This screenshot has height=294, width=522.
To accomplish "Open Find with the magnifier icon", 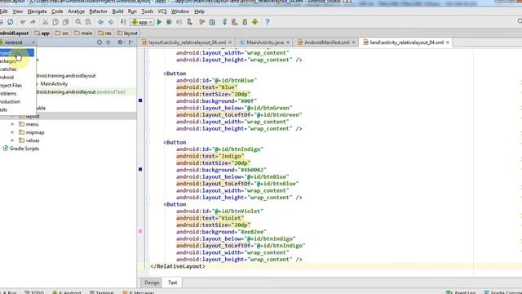I will (x=78, y=22).
